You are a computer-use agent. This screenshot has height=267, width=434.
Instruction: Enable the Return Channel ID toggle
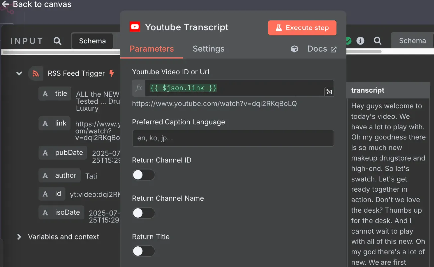coord(144,175)
